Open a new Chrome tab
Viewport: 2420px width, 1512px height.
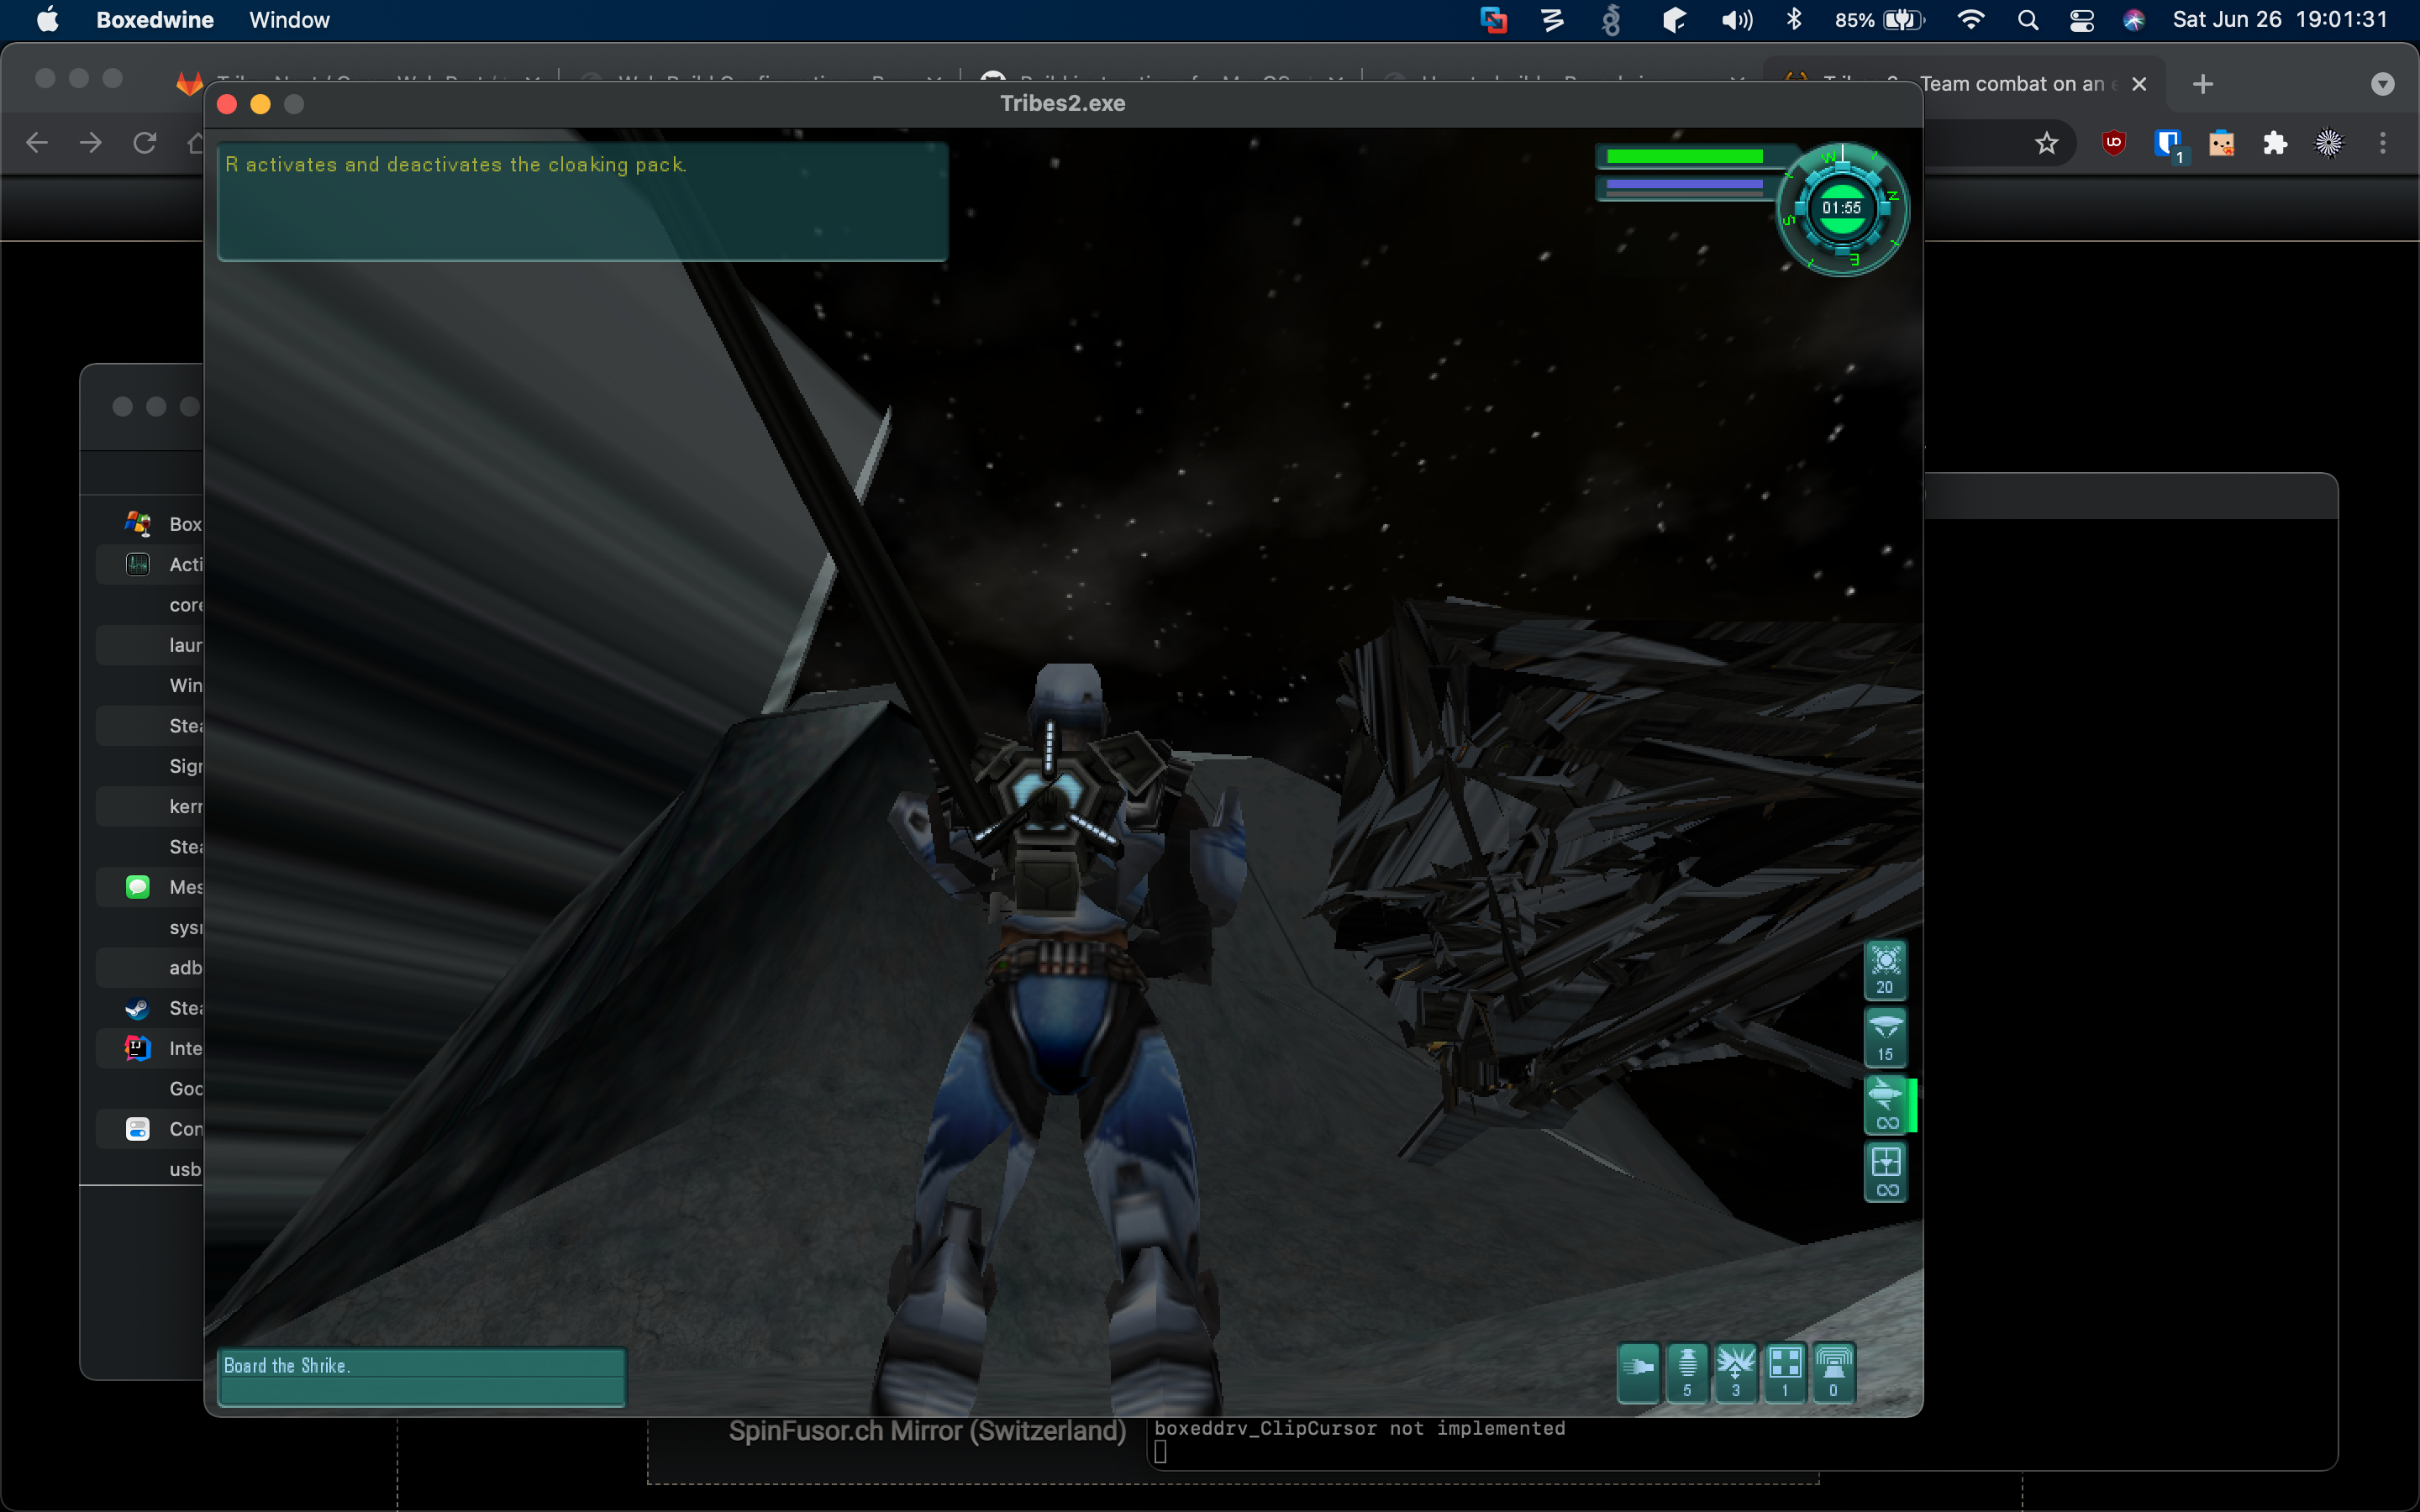pos(2202,84)
